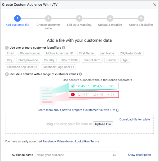Click the Age identifier tag
This screenshot has width=159, height=162.
125,60
